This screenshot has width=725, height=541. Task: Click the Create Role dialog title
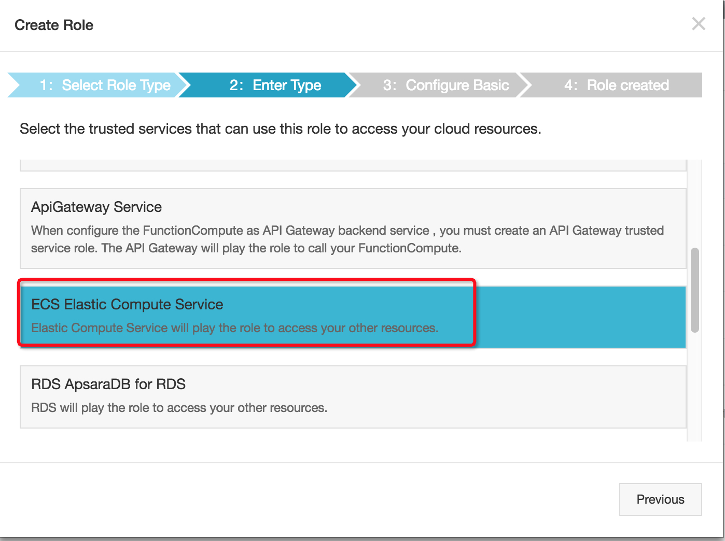[54, 25]
